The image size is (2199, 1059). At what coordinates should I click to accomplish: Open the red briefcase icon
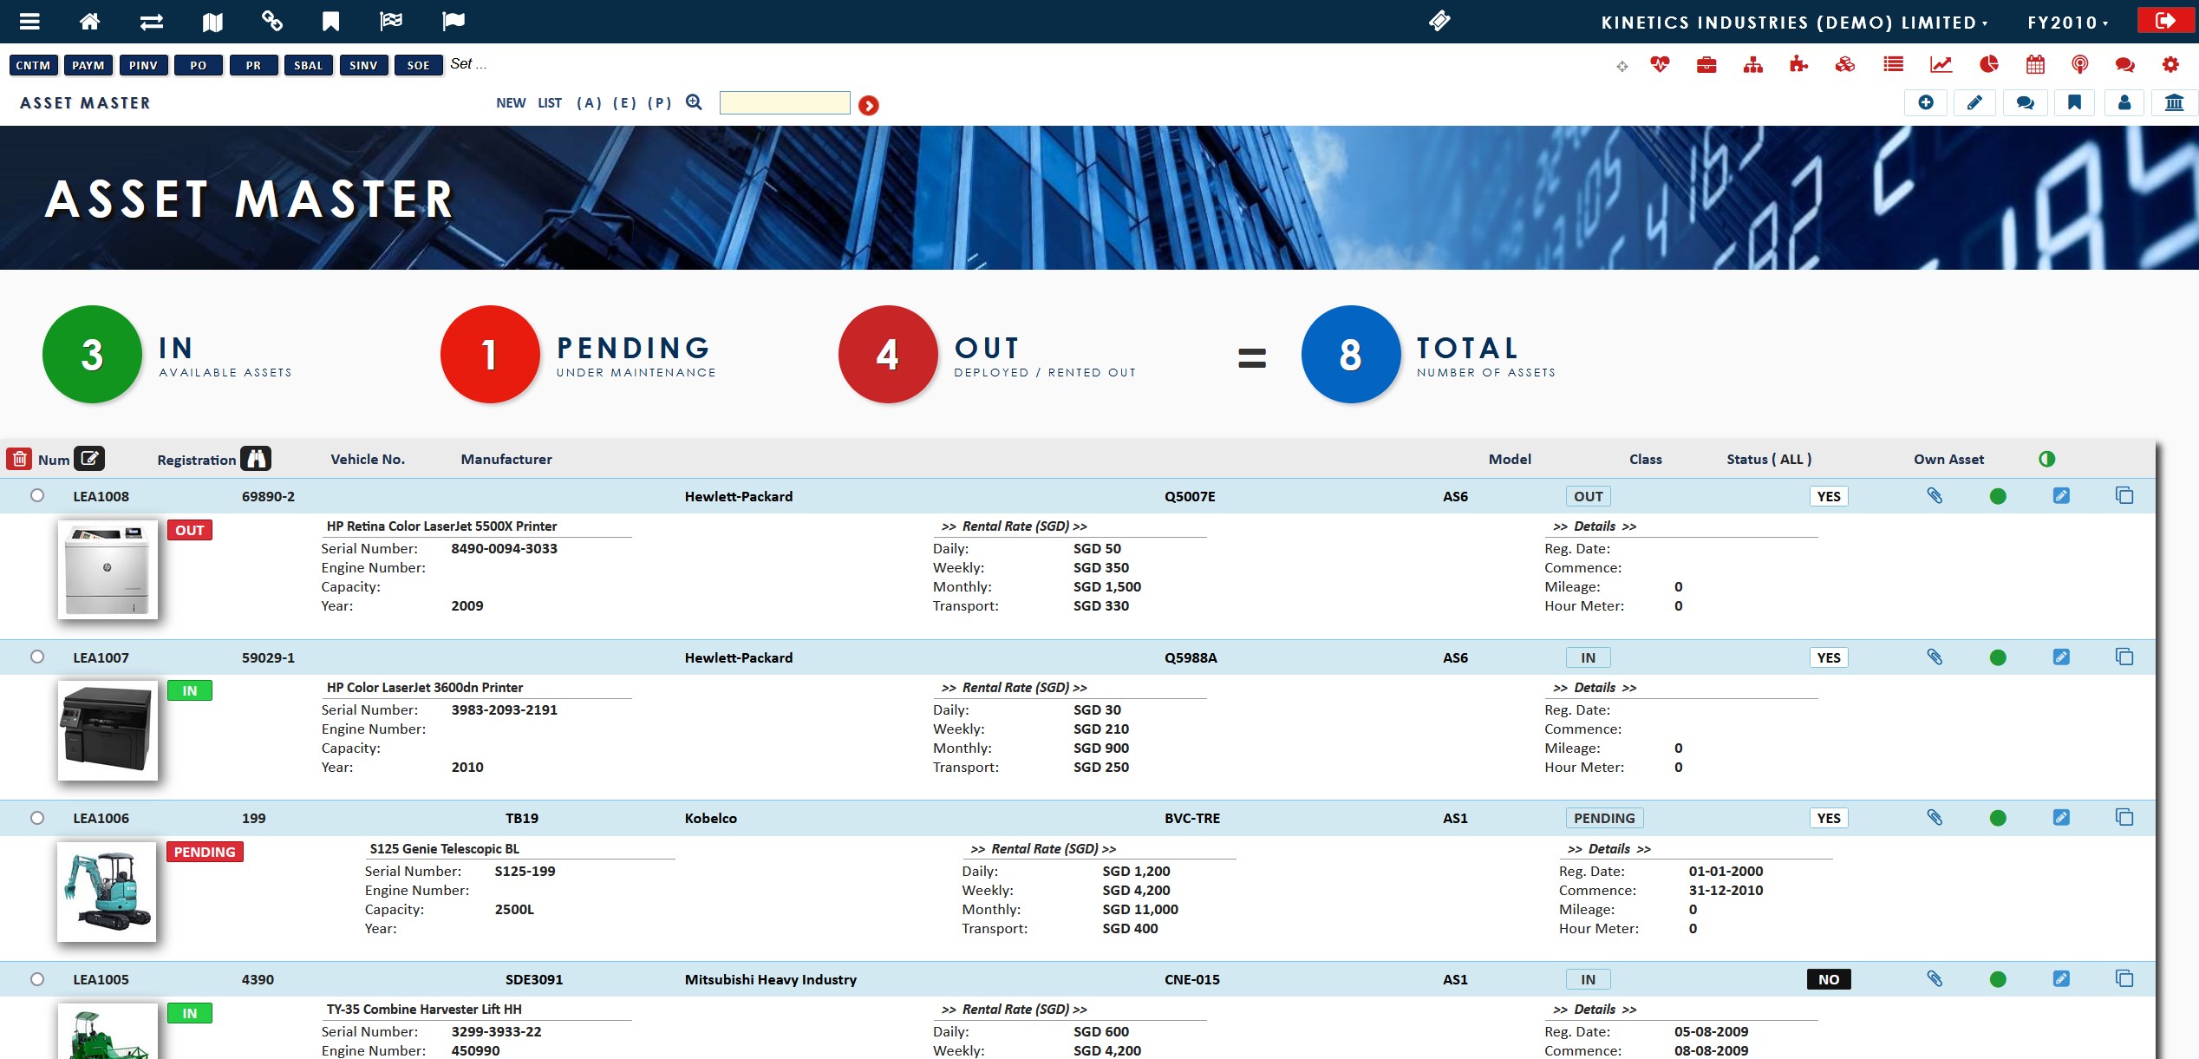(1706, 64)
